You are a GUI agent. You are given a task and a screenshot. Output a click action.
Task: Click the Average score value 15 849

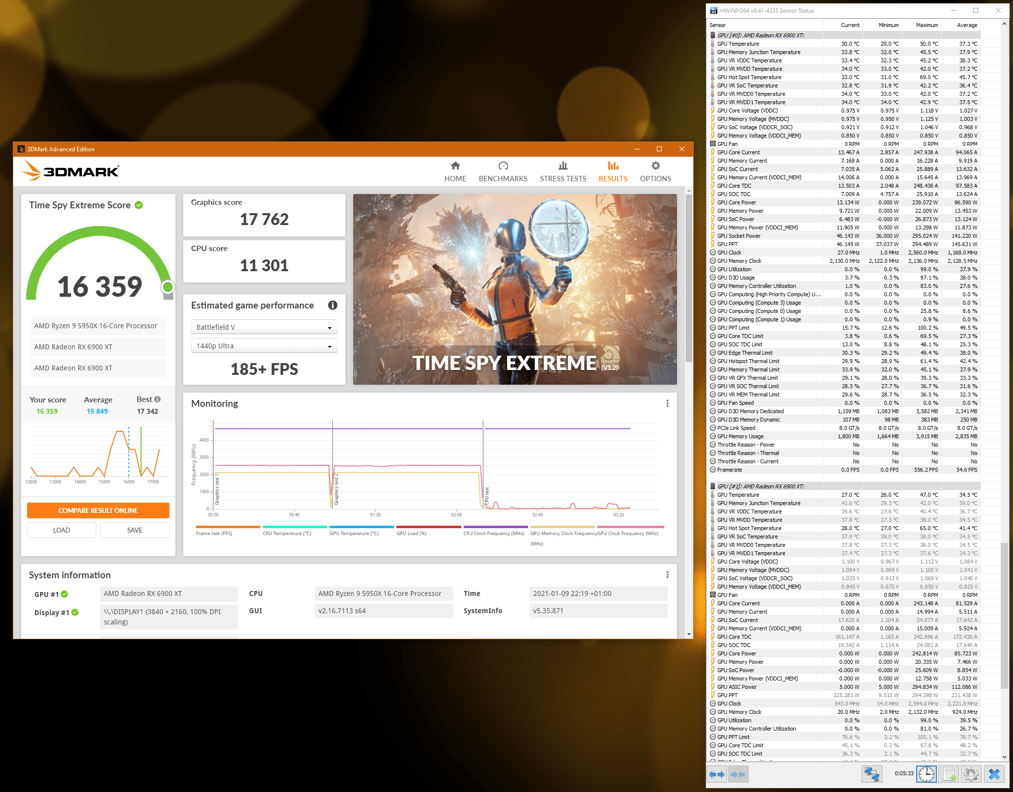tap(97, 411)
